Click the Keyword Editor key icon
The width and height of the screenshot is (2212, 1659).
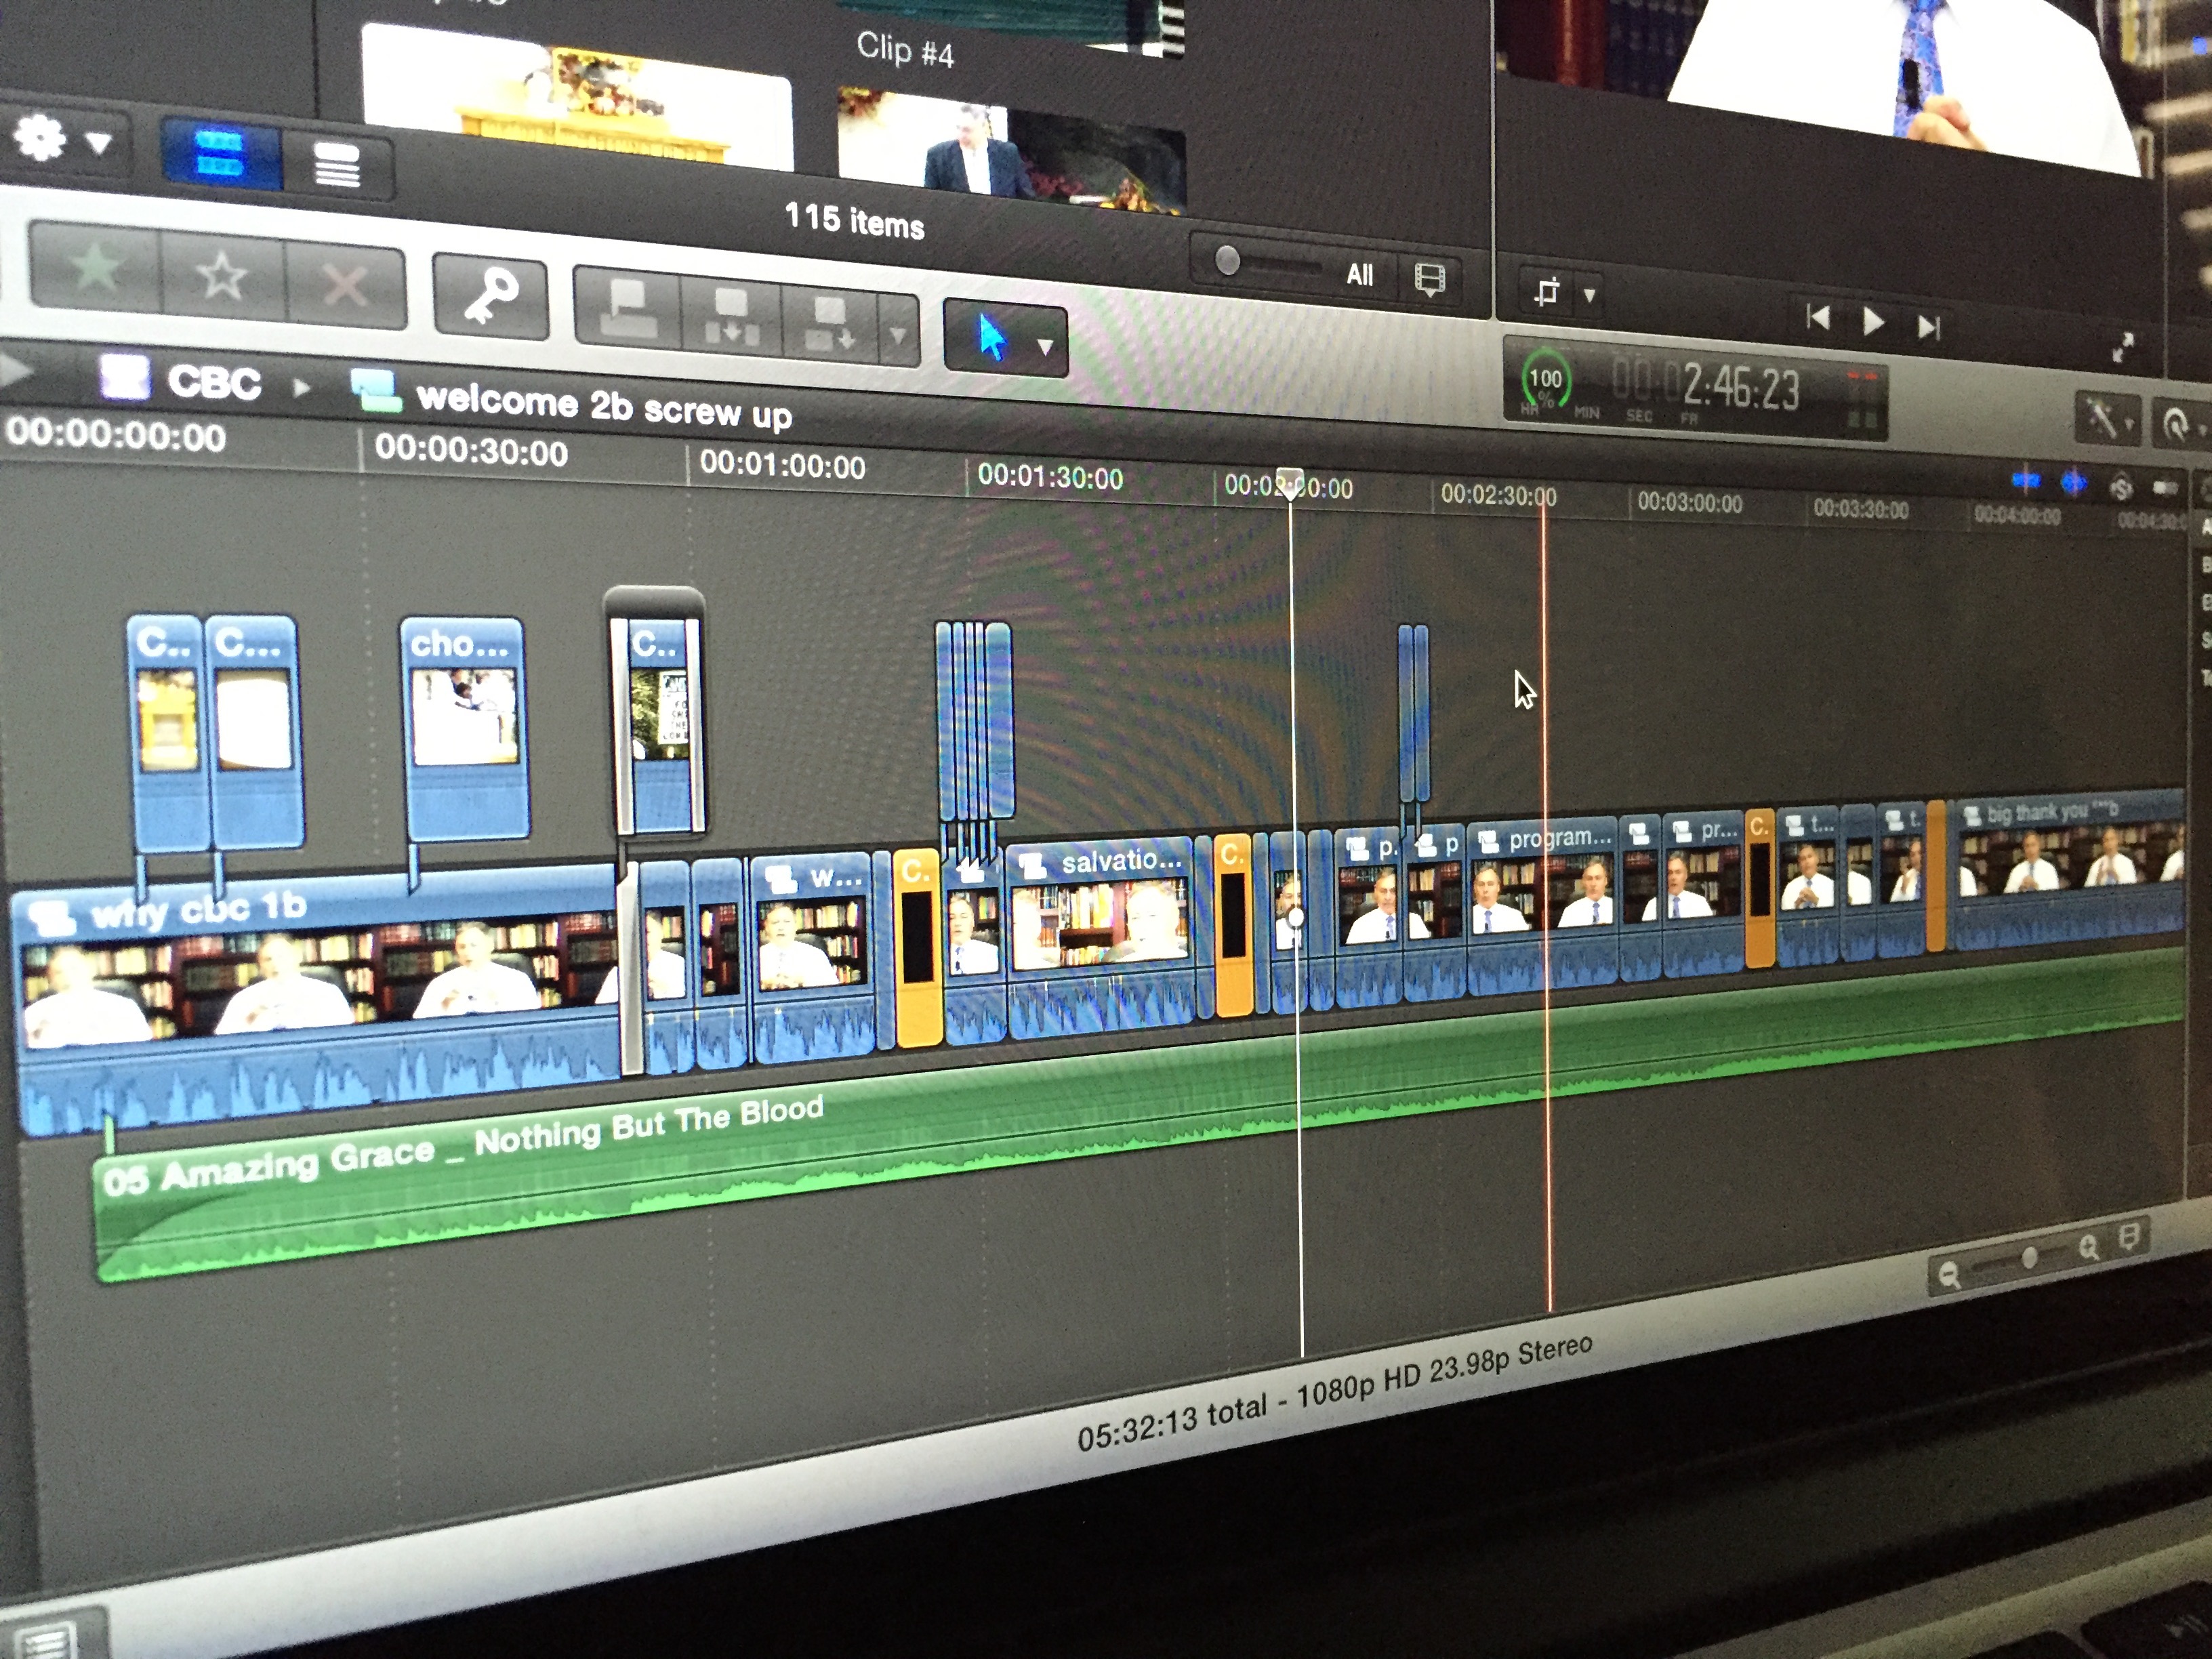490,295
